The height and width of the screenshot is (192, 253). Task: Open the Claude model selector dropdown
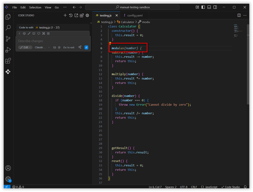42,48
